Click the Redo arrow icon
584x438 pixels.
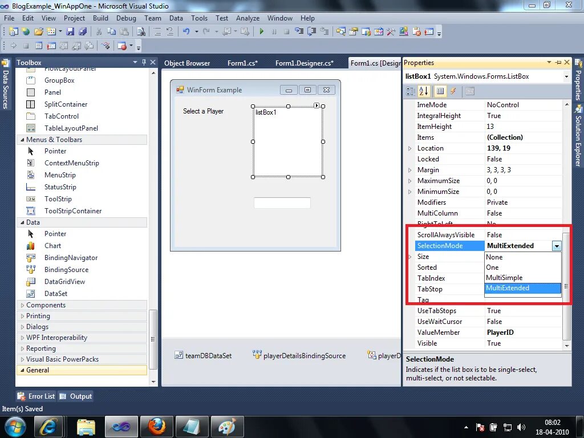point(206,32)
